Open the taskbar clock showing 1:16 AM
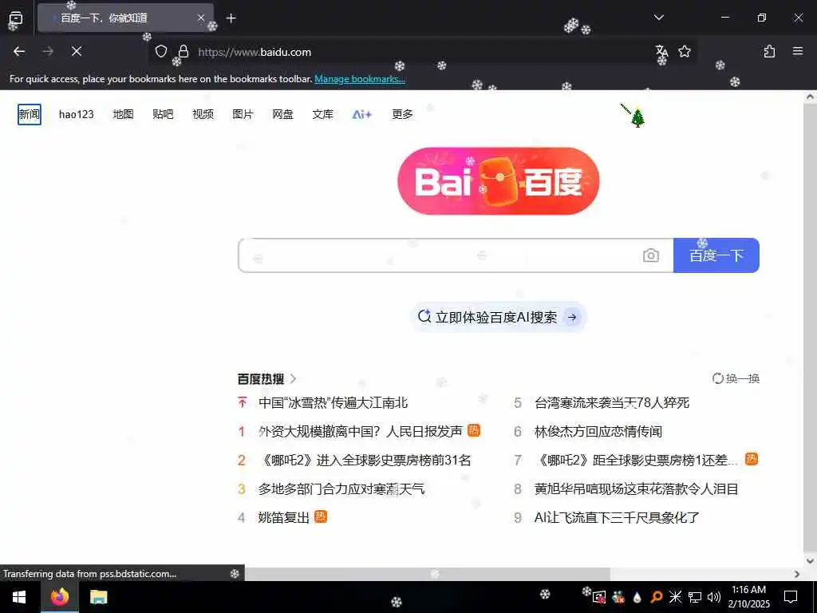Screen dimensions: 817x613 (x=748, y=597)
